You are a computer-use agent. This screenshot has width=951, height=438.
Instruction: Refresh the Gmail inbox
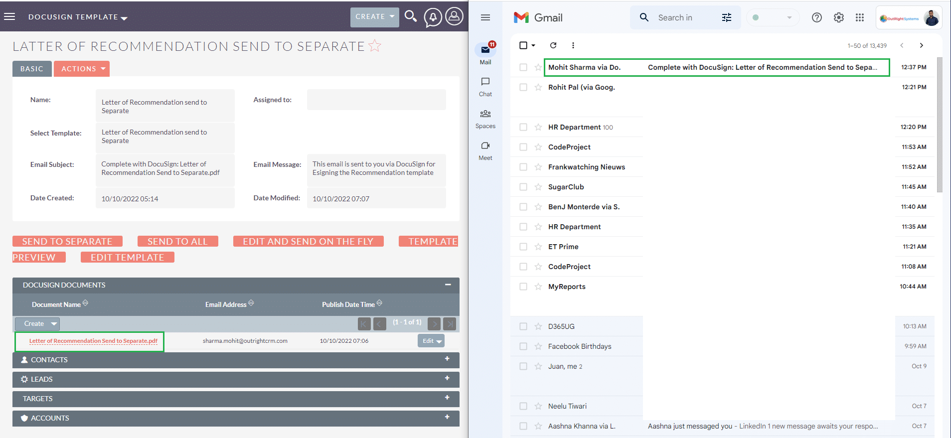[x=553, y=45]
